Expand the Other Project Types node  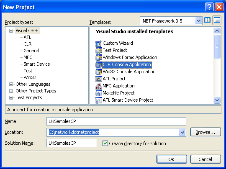(11, 91)
